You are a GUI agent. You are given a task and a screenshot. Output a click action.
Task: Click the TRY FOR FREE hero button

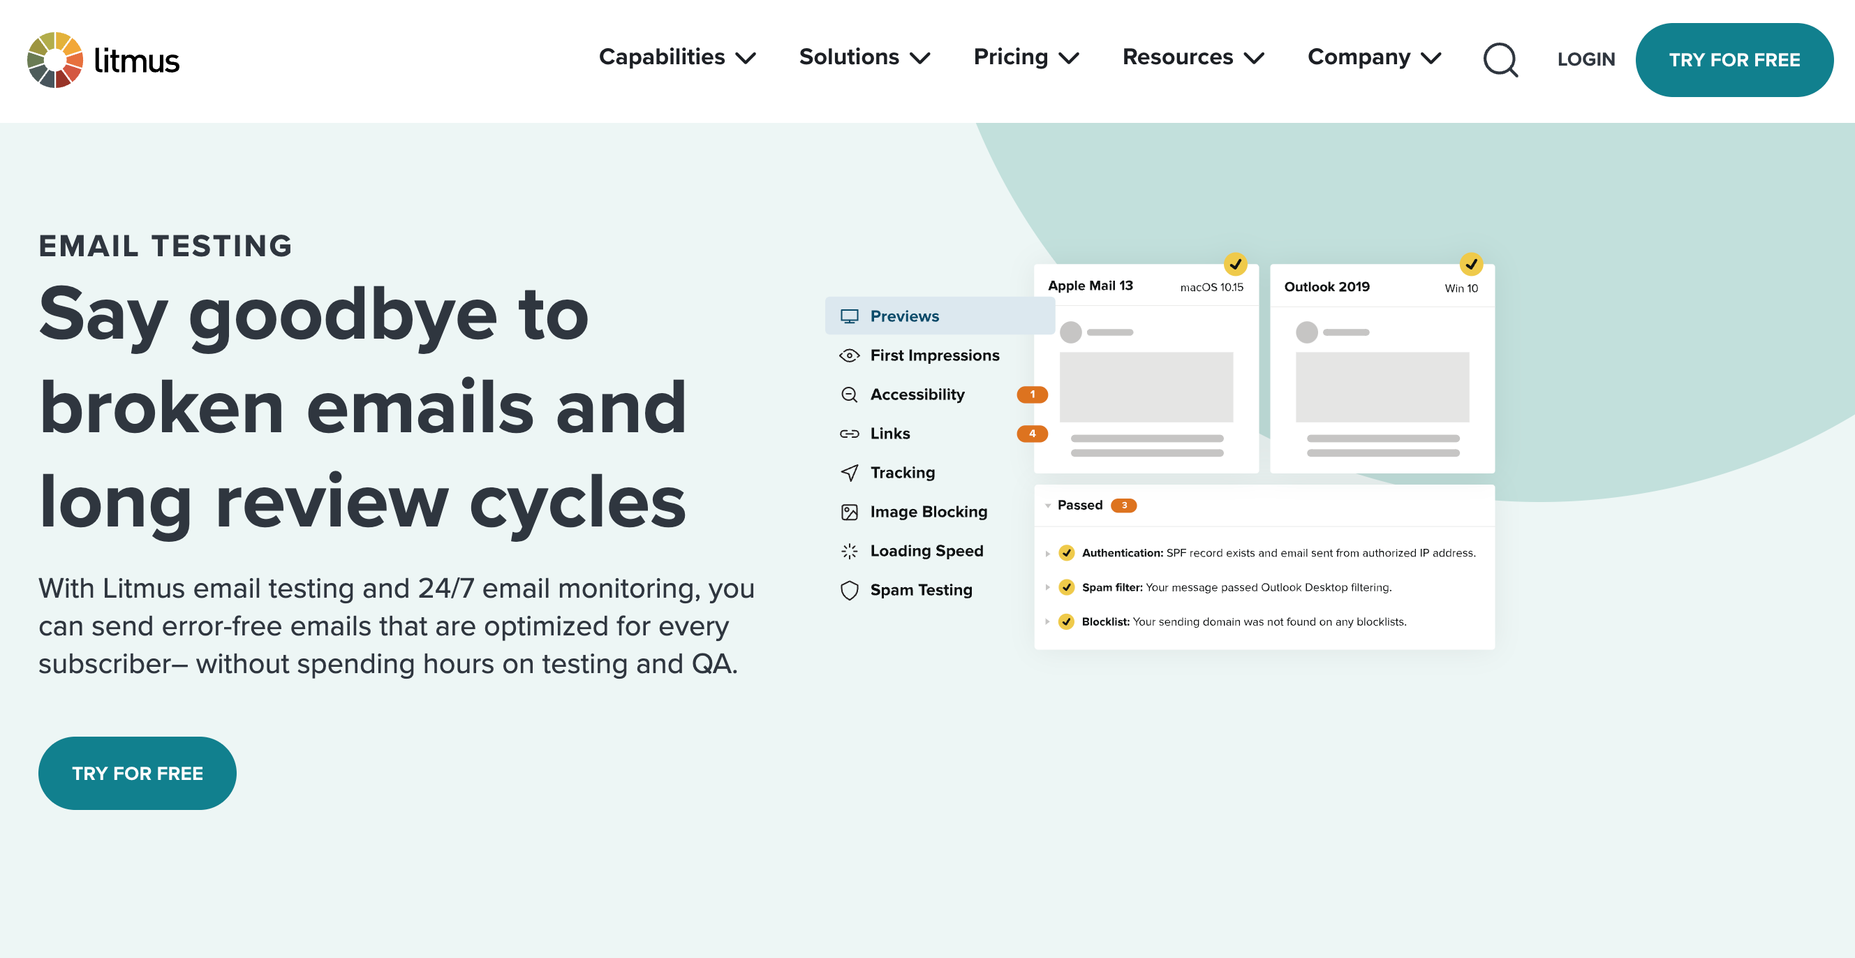[137, 772]
